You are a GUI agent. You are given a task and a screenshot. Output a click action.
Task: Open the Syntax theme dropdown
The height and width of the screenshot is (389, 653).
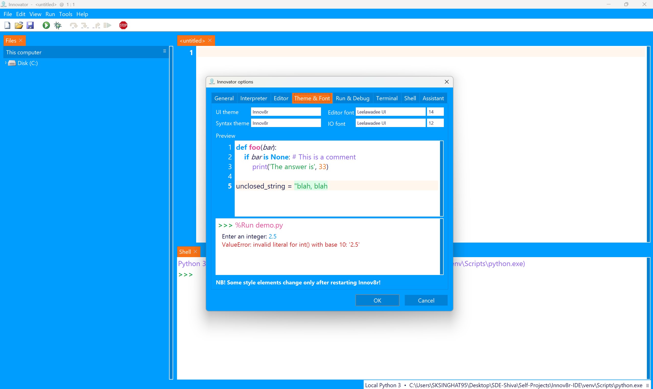(x=286, y=123)
